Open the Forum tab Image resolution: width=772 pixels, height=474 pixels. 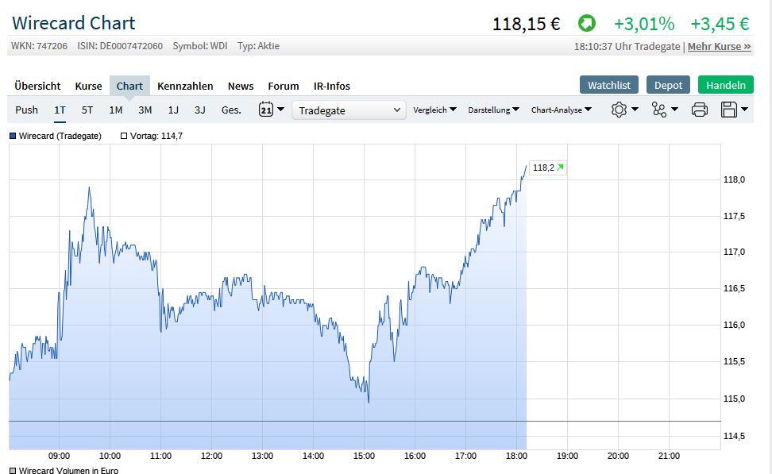284,86
